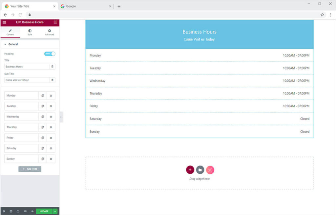Screen dimensions: 336x215
Task: Click the Sub Title input field
Action: pos(27,80)
